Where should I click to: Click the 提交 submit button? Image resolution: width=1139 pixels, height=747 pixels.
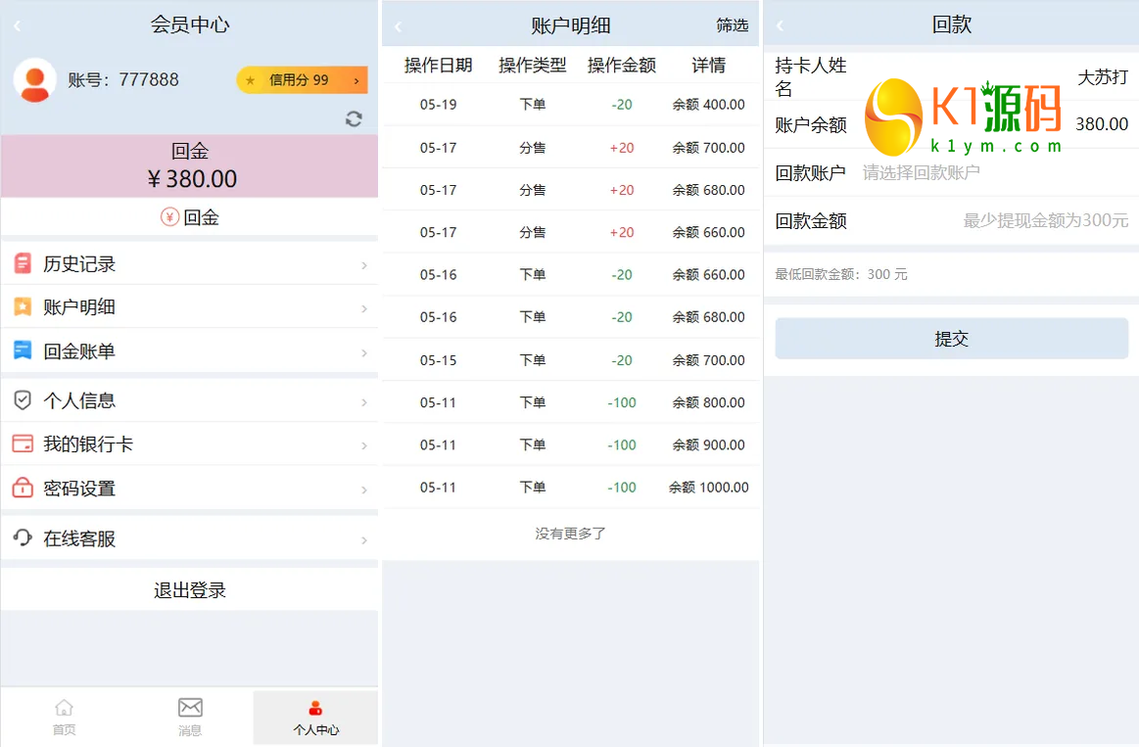coord(952,339)
